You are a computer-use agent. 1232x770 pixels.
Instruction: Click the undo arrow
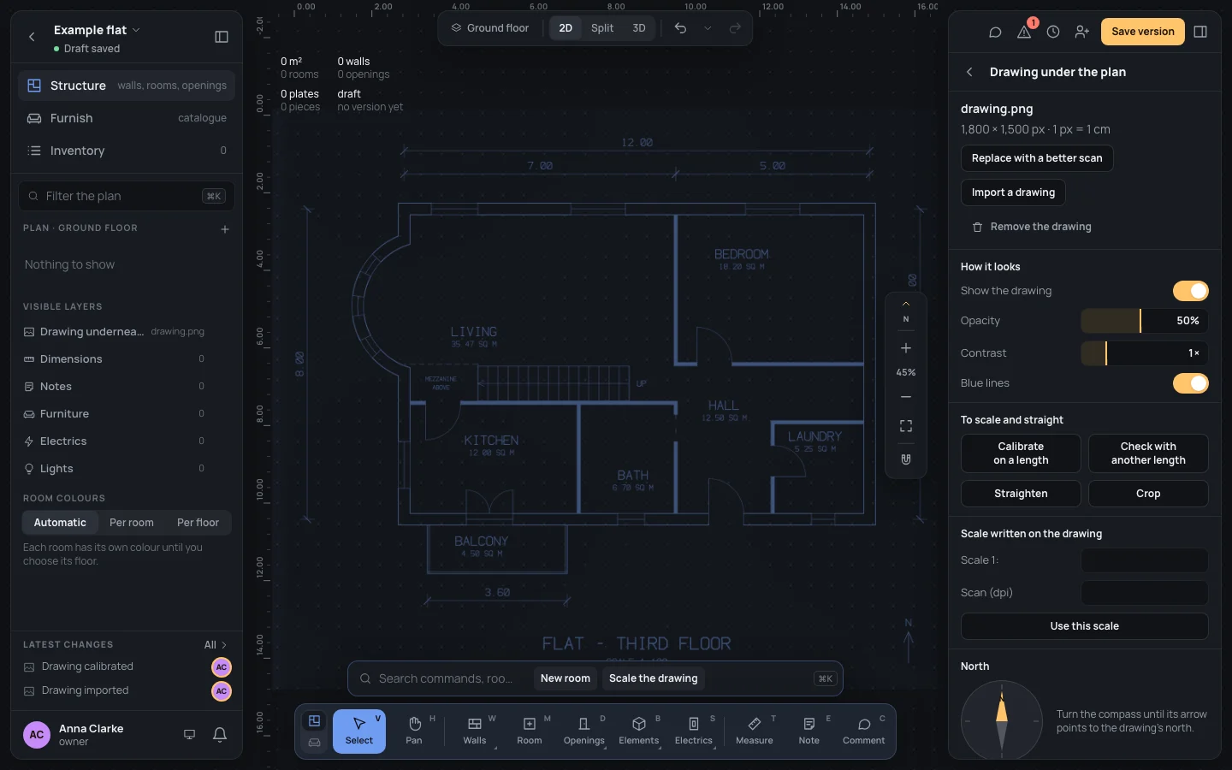click(x=680, y=28)
